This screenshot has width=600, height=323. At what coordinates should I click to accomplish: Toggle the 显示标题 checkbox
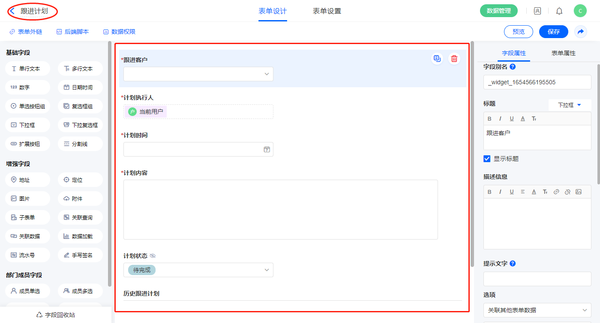[x=487, y=159]
